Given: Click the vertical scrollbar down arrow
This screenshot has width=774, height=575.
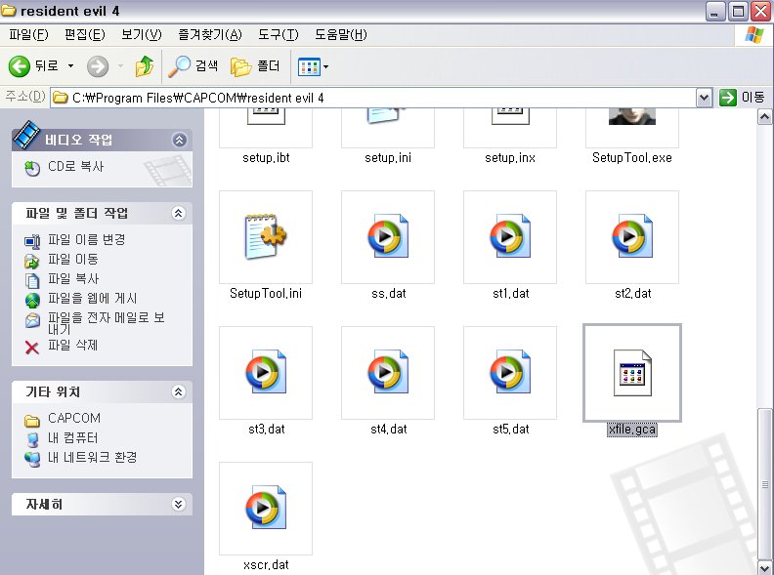Looking at the screenshot, I should [x=764, y=567].
